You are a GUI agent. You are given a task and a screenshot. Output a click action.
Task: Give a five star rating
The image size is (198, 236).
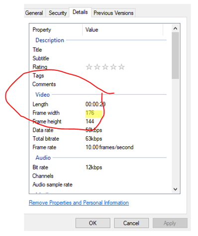coord(121,67)
